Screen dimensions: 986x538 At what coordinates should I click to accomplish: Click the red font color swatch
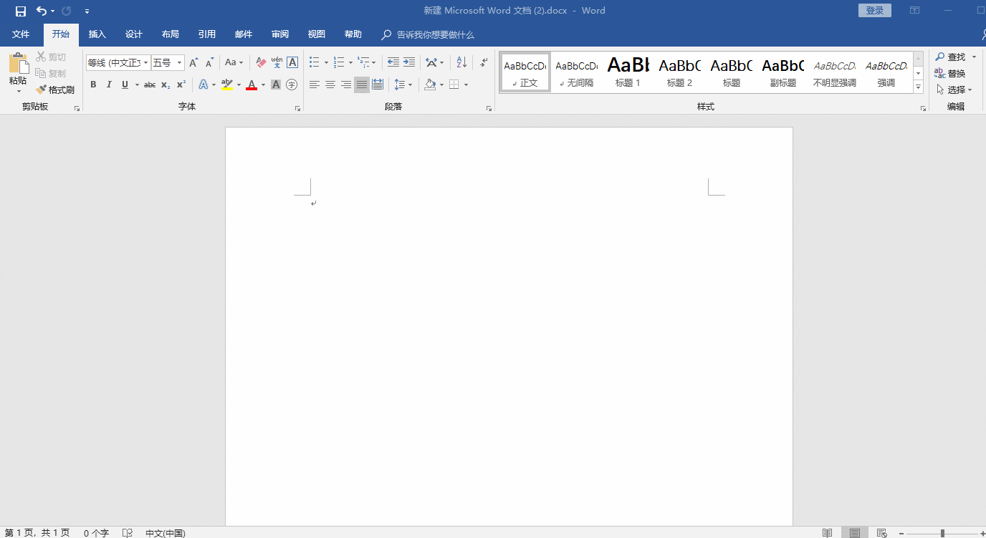(252, 85)
